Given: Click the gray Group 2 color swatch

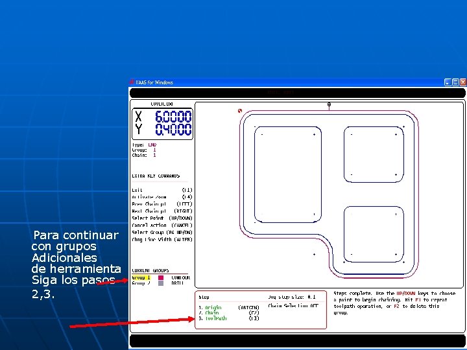Looking at the screenshot, I should (161, 283).
